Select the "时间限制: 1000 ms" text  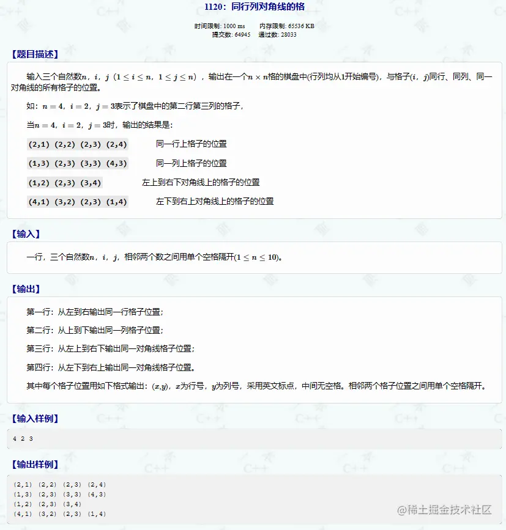(220, 26)
